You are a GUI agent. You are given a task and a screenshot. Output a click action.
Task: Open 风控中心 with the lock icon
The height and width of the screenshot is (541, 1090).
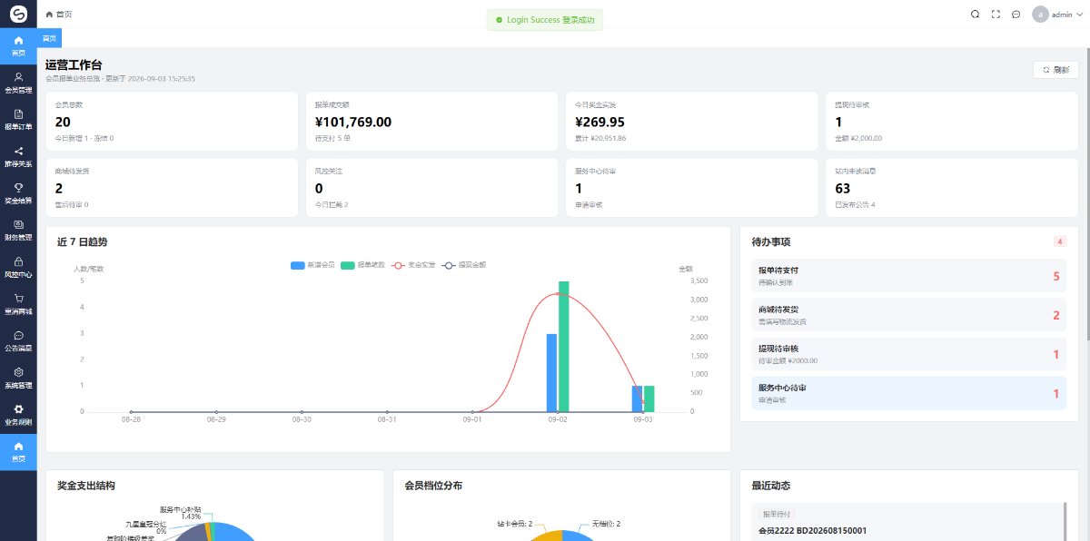click(18, 267)
